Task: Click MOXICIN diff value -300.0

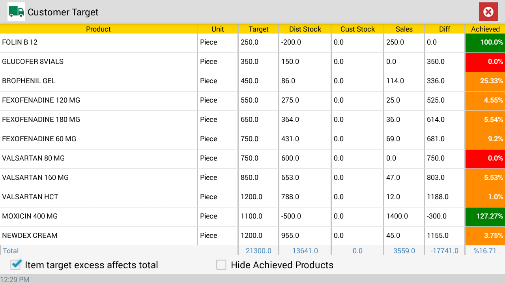Action: click(437, 216)
